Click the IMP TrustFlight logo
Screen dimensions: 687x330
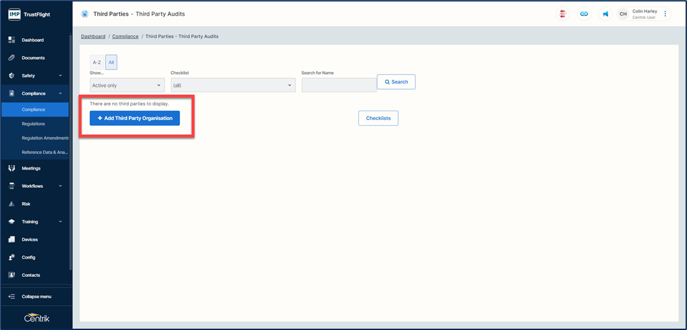29,14
